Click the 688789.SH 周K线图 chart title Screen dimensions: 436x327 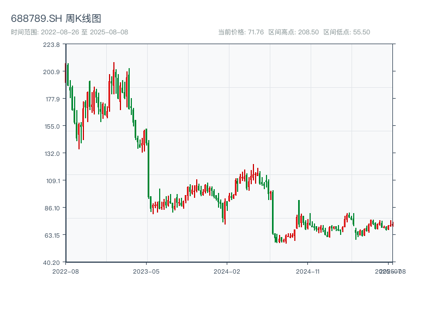pyautogui.click(x=56, y=19)
